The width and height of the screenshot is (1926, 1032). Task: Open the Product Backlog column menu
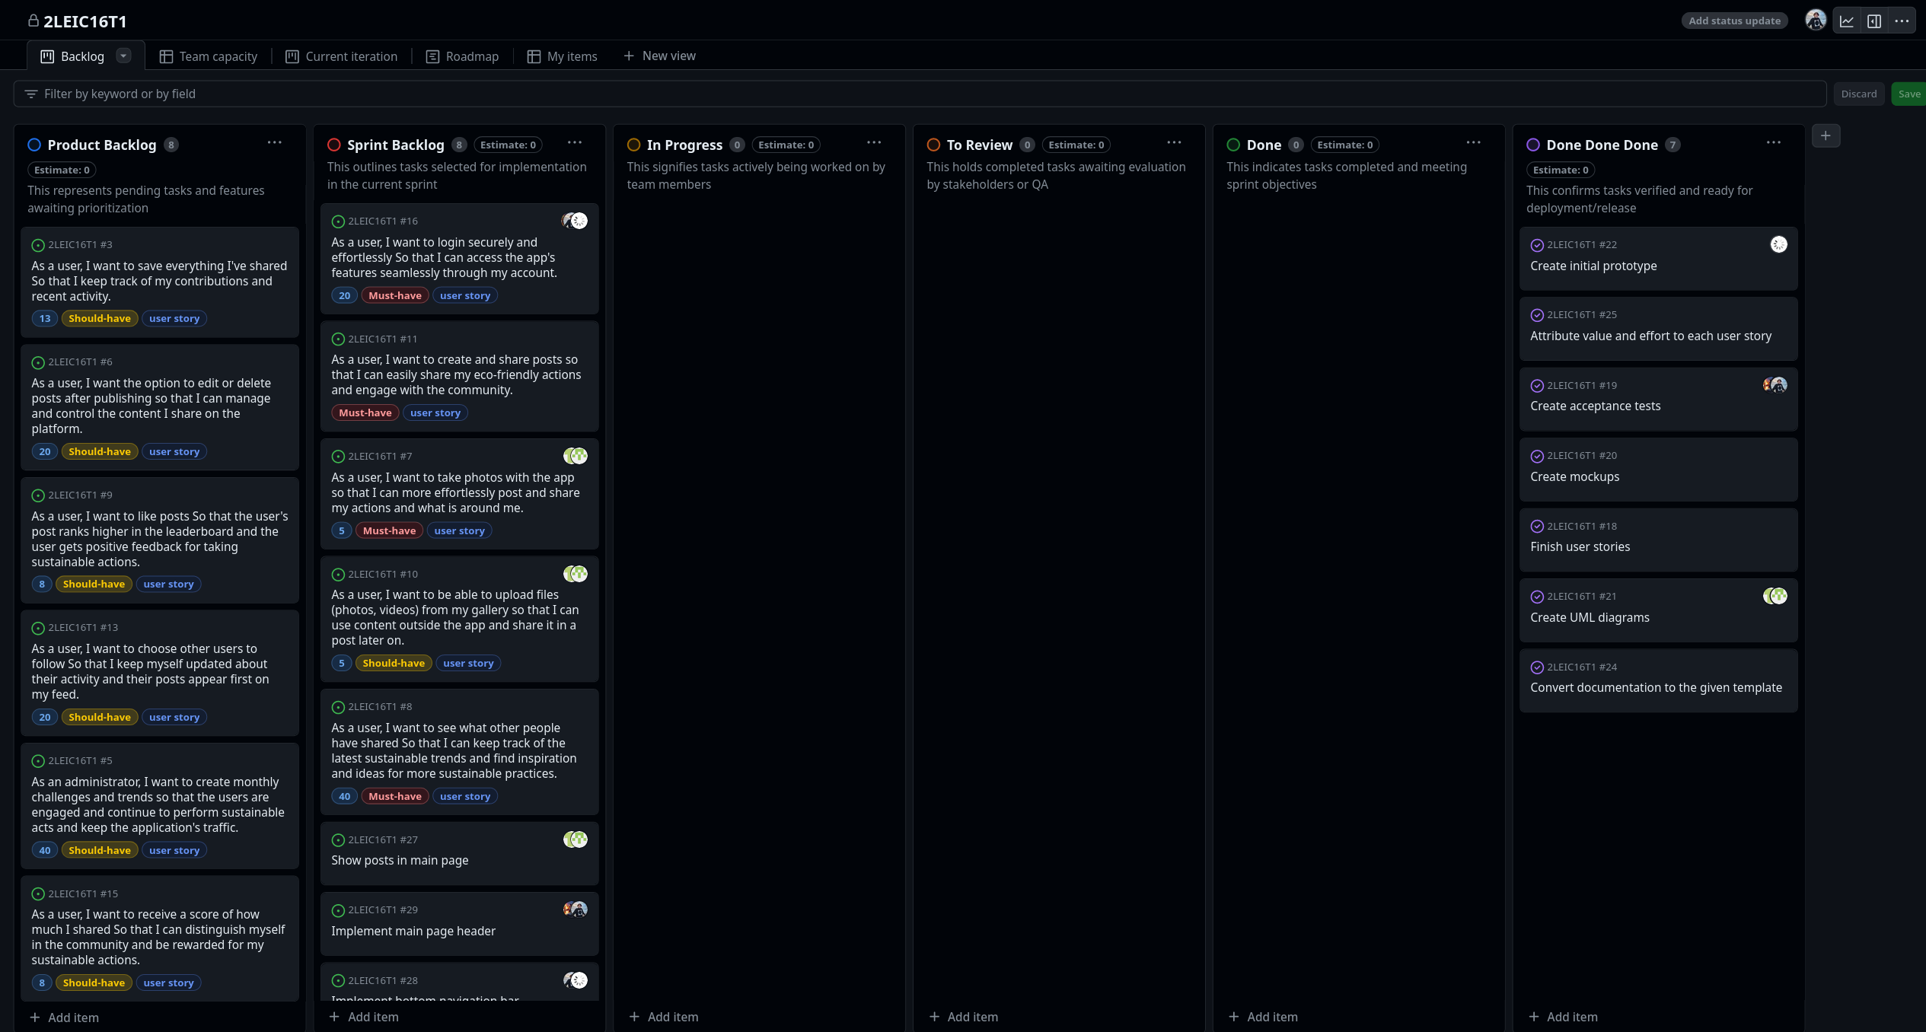click(275, 143)
